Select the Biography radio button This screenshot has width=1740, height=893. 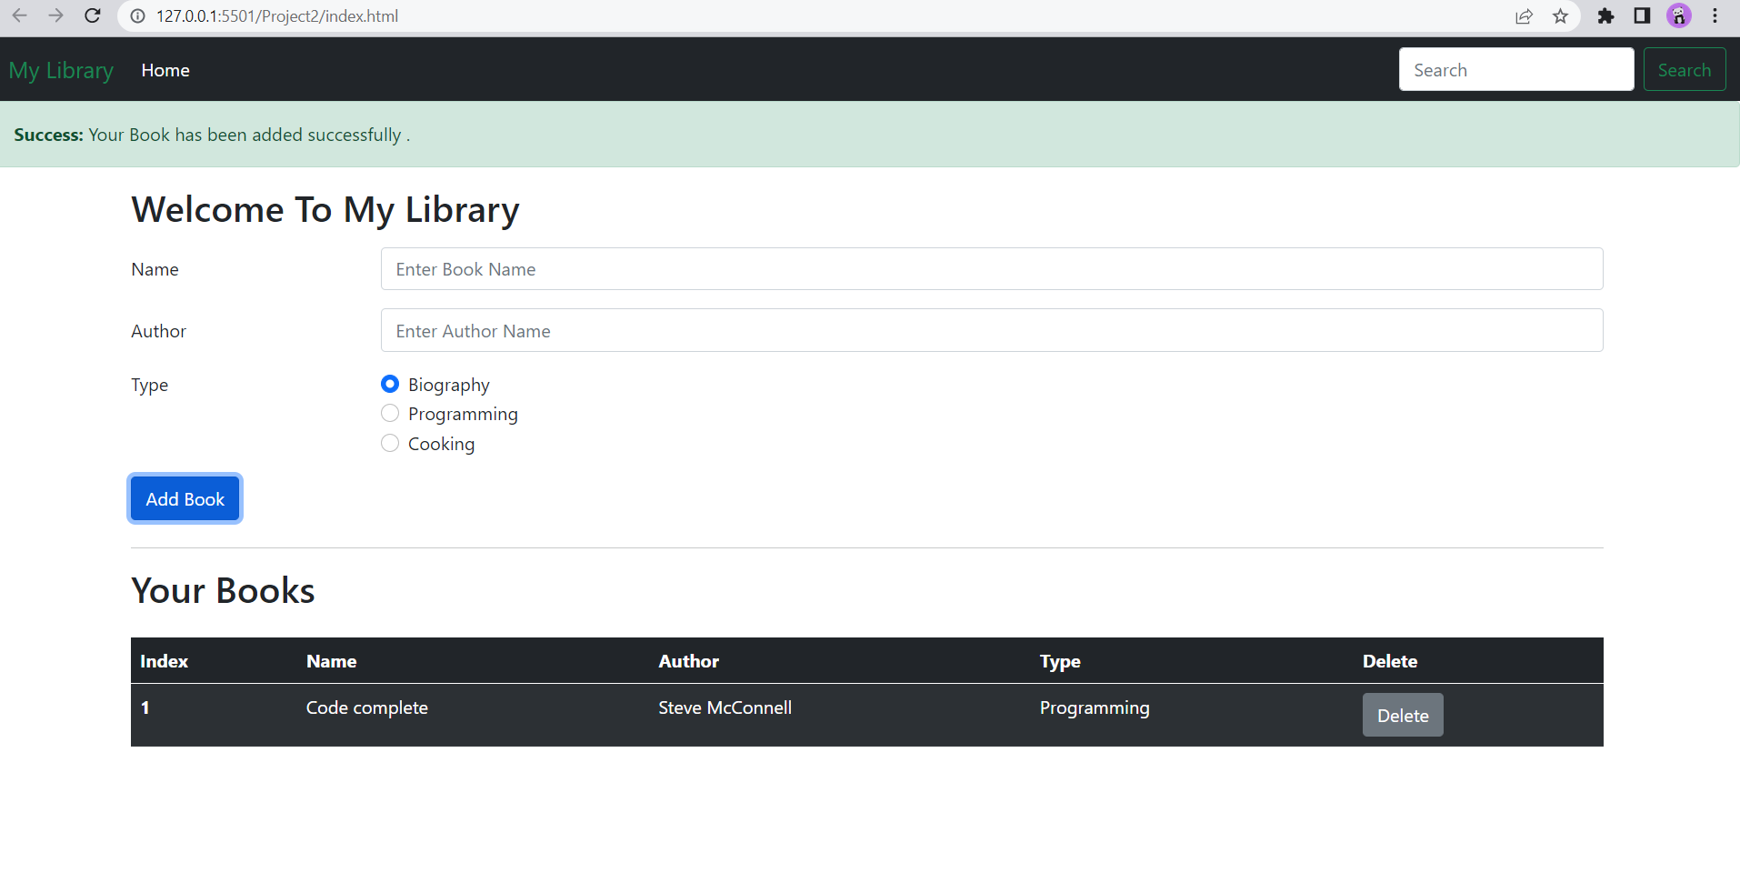[x=390, y=384]
